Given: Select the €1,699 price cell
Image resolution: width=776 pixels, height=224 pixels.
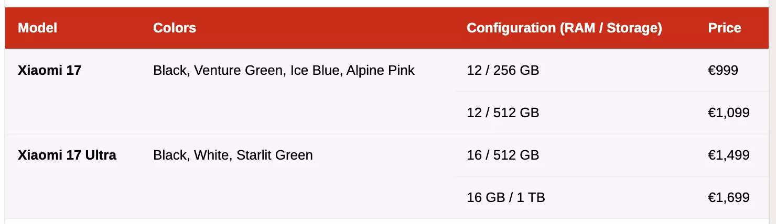Looking at the screenshot, I should [x=729, y=198].
